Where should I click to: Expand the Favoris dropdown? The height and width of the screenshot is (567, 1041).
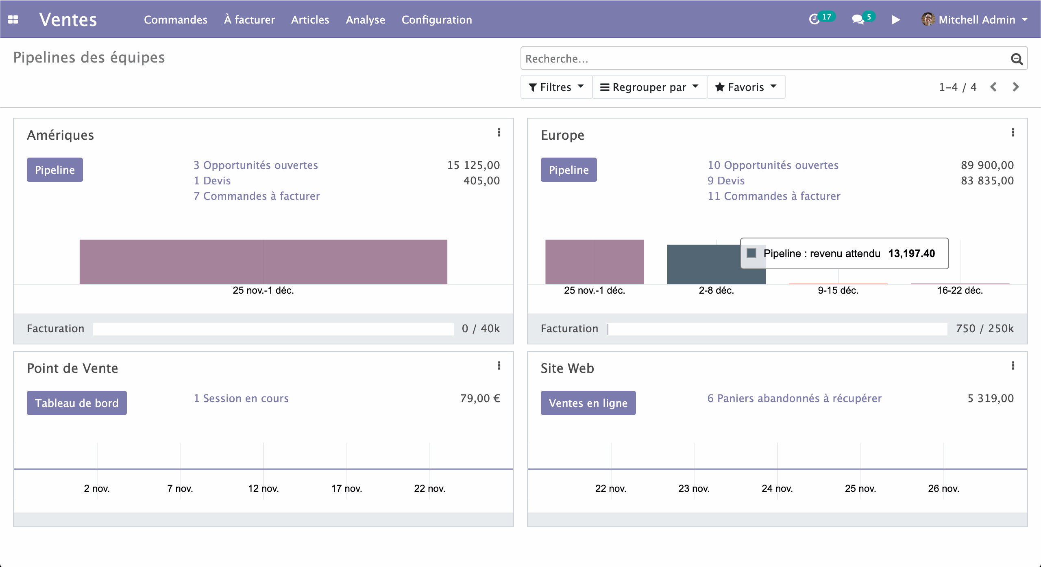746,87
